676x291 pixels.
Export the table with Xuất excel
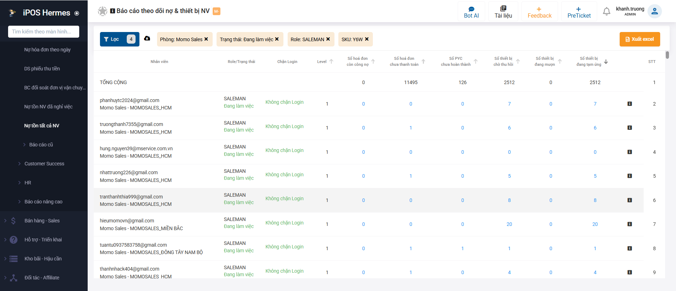[x=640, y=39]
